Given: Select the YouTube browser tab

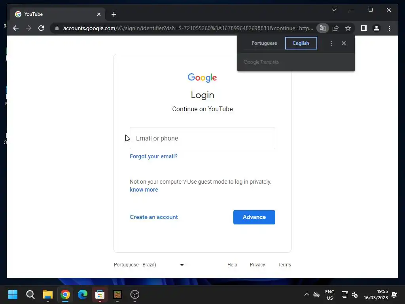Looking at the screenshot, I should click(x=58, y=14).
